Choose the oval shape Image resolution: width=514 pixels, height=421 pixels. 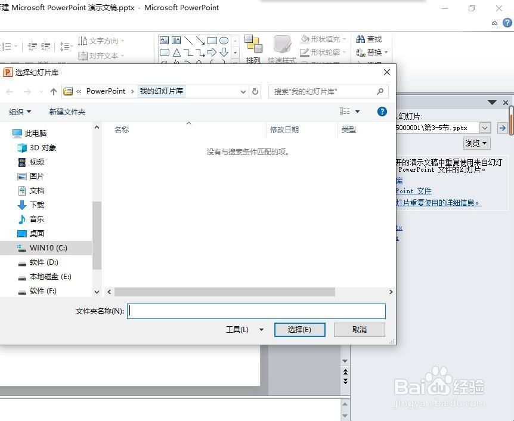tap(224, 41)
